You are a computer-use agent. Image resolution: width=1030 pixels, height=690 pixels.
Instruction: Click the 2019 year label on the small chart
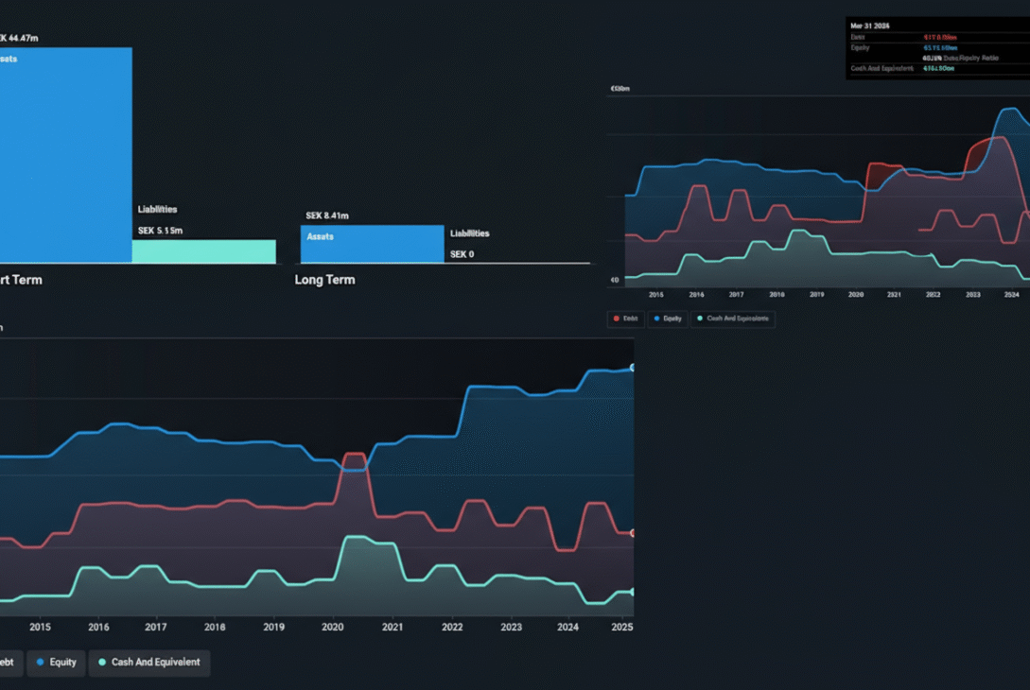pyautogui.click(x=816, y=295)
